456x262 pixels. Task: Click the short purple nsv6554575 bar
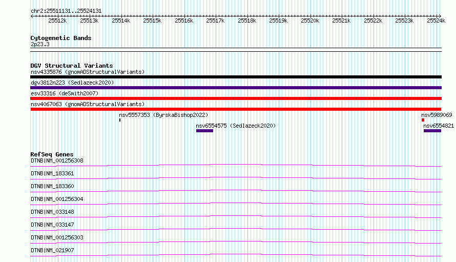click(205, 131)
